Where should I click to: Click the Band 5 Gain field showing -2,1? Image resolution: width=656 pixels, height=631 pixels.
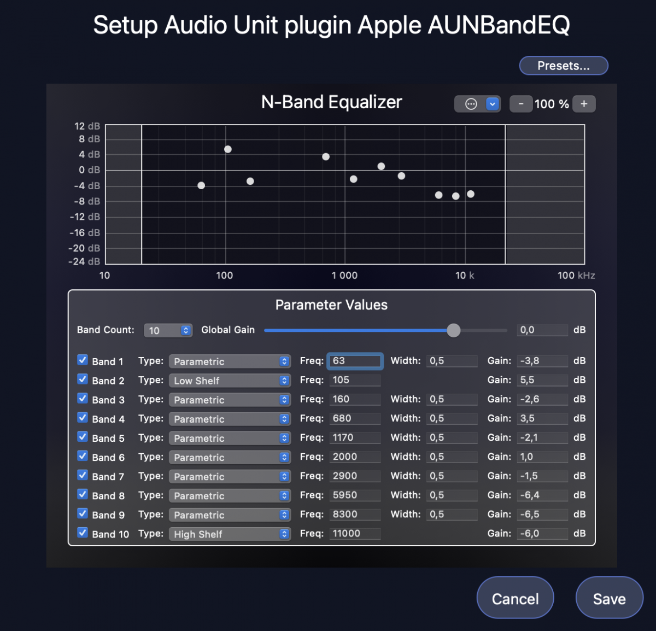coord(542,437)
